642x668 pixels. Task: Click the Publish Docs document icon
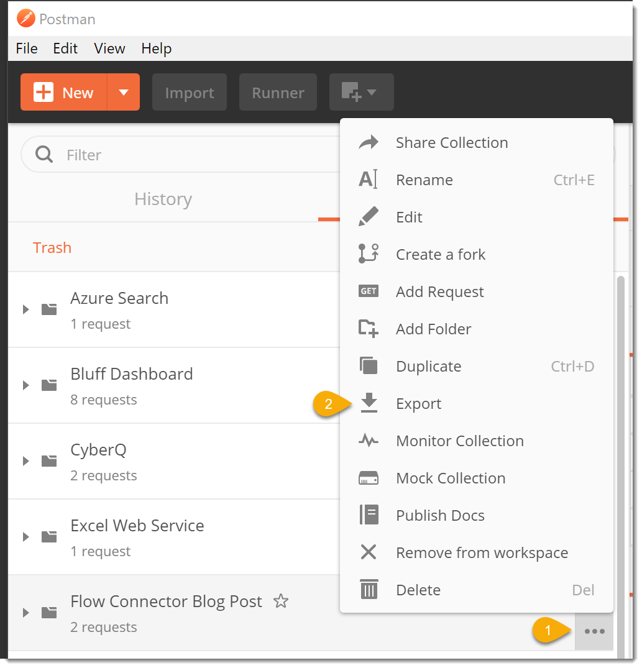[369, 515]
